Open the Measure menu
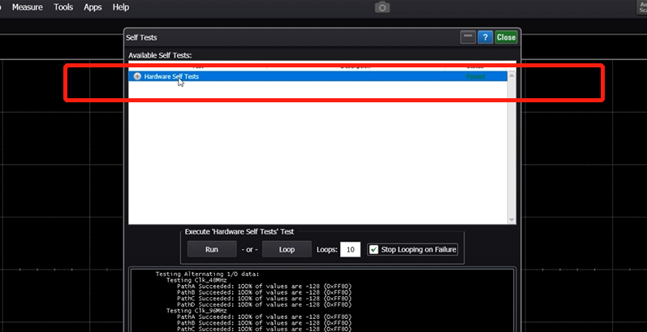Viewport: 647px width, 332px height. click(28, 7)
